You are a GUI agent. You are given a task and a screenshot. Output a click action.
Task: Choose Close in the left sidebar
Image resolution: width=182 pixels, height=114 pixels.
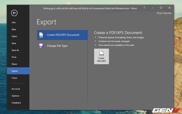pyautogui.click(x=14, y=78)
